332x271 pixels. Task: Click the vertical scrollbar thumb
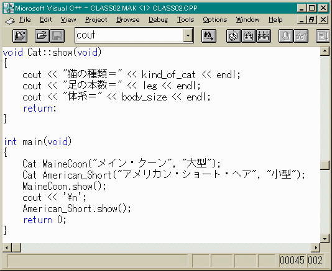point(325,165)
